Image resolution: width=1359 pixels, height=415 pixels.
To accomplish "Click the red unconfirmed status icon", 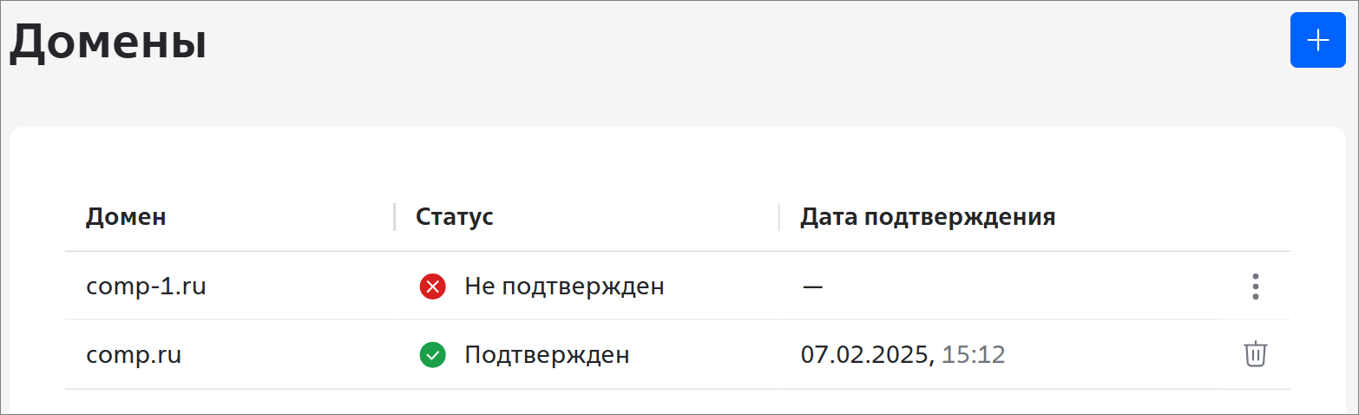I will (x=432, y=287).
